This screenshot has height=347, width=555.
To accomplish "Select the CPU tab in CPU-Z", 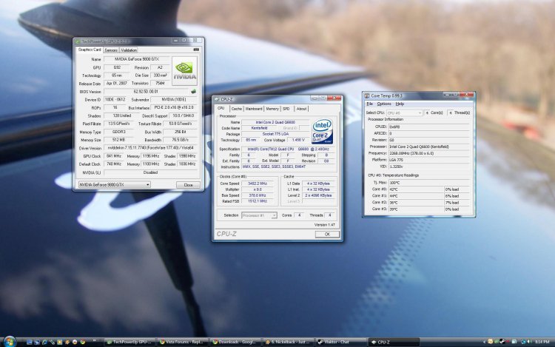I will 221,108.
